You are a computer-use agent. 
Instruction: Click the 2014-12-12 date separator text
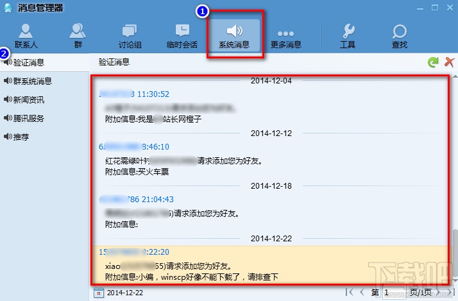coord(271,133)
